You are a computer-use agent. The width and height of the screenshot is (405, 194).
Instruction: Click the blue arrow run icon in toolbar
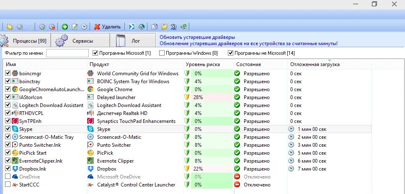coord(132,27)
